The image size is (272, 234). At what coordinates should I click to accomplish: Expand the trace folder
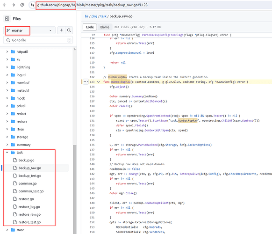tap(7, 230)
